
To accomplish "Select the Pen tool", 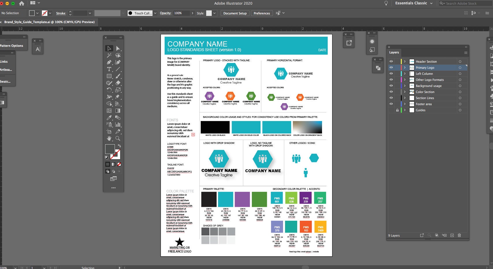I will [x=109, y=62].
